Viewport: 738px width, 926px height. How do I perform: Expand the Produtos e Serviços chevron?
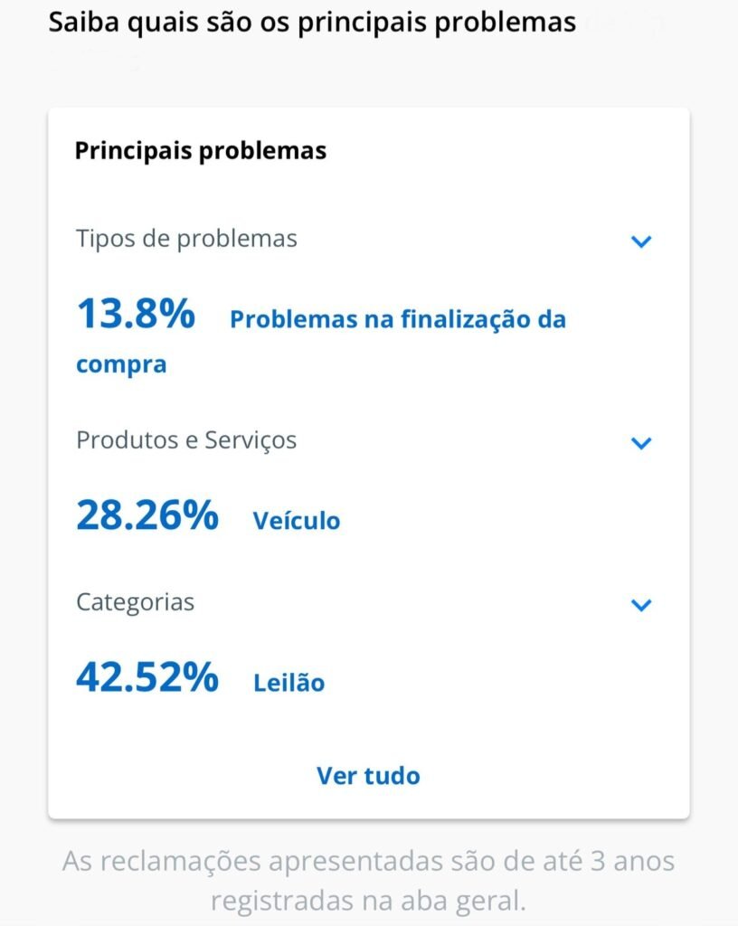coord(641,443)
